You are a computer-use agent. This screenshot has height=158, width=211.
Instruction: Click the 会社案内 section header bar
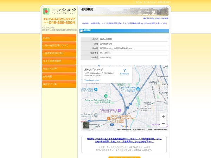coord(124,31)
